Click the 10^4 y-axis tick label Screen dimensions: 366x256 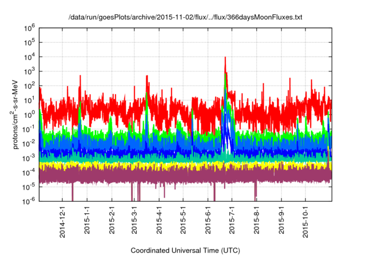tap(29, 57)
